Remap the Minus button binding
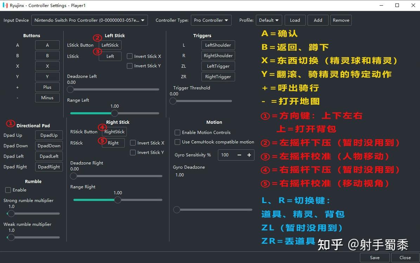The image size is (420, 263). click(x=47, y=97)
